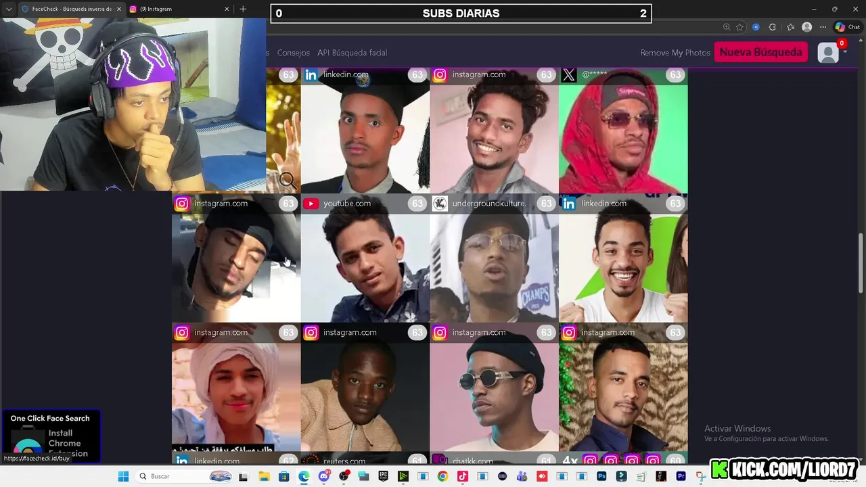
Task: Expand the FaceCheck account dropdown arrow
Action: pos(844,53)
